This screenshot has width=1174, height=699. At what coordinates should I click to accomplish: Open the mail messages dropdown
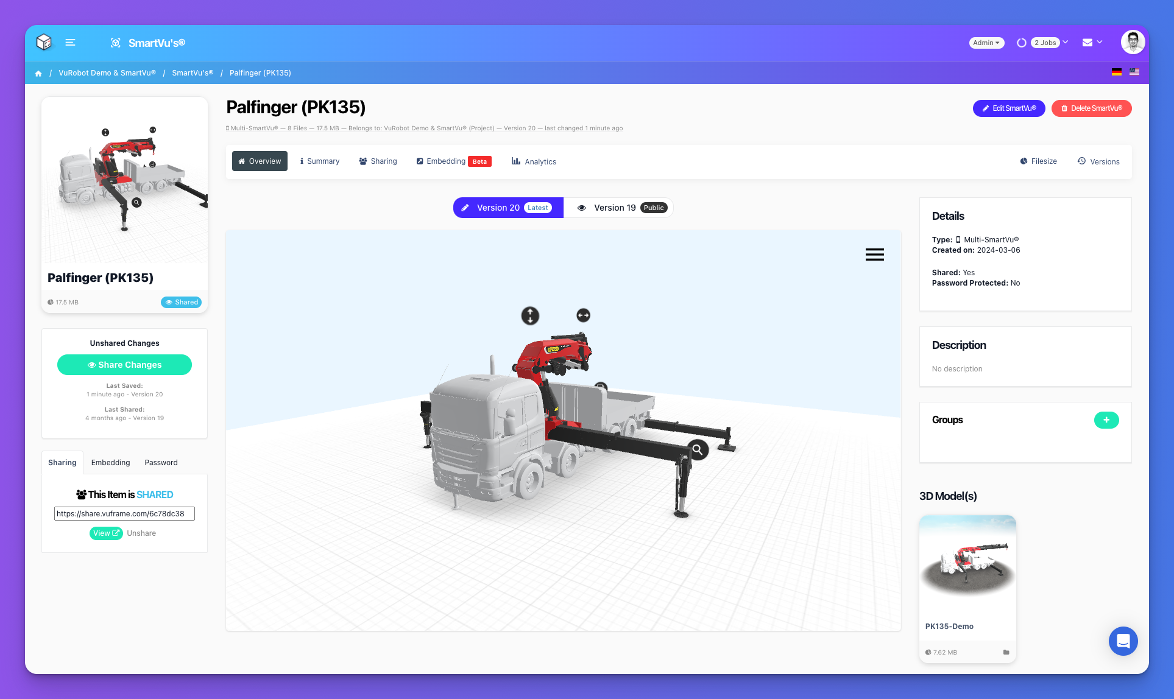point(1092,43)
